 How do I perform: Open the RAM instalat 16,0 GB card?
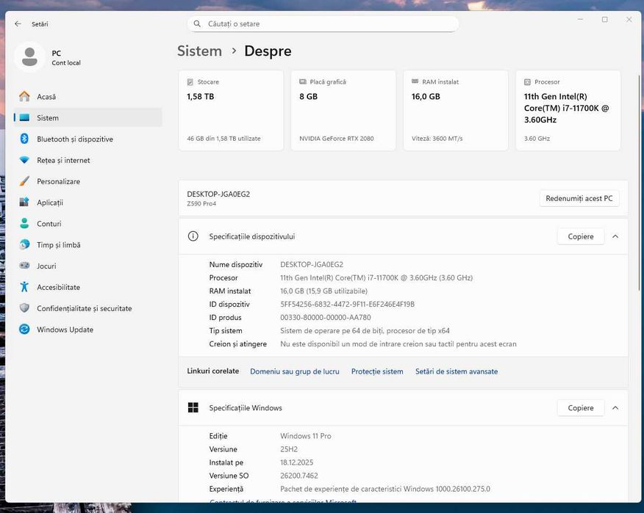click(456, 110)
